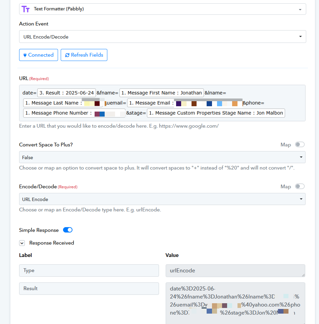Image resolution: width=319 pixels, height=324 pixels.
Task: Select the '3. Result : 2025-06-24' mapped tag
Action: (66, 93)
